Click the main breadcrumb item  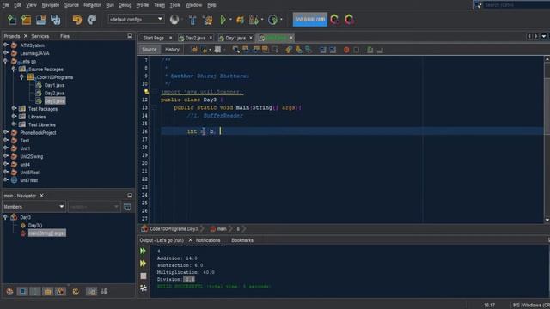pos(222,229)
